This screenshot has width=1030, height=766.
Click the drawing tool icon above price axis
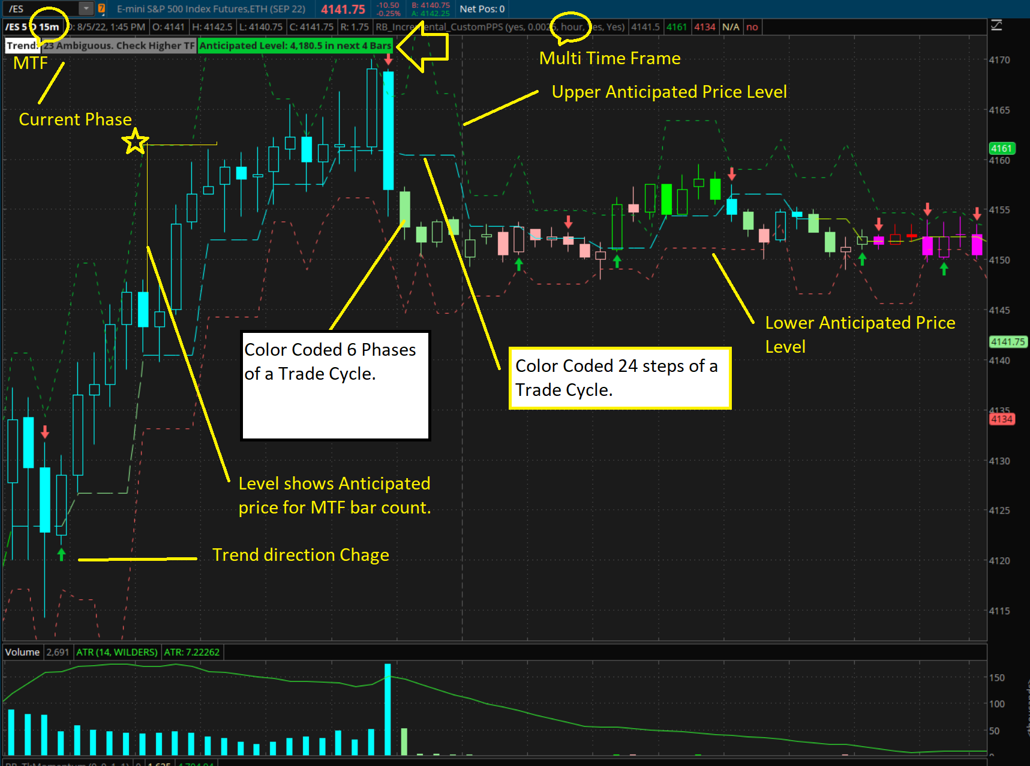(x=996, y=25)
